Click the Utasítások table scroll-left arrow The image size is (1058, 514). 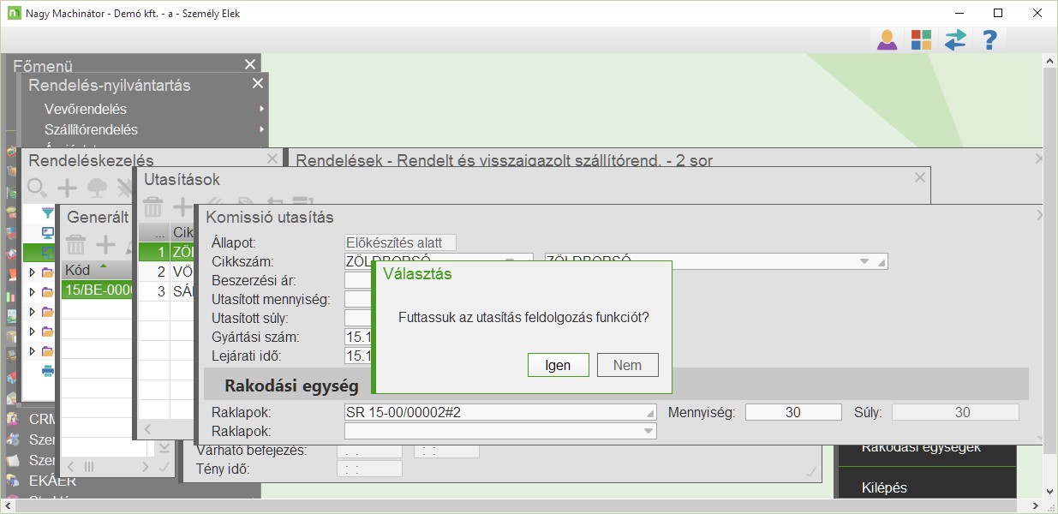point(147,428)
